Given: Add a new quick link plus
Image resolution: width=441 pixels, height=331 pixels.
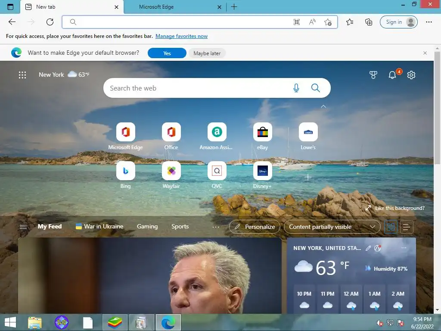Looking at the screenshot, I should click(308, 177).
